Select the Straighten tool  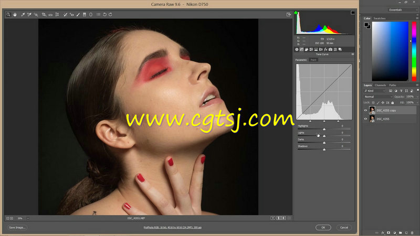[50, 15]
